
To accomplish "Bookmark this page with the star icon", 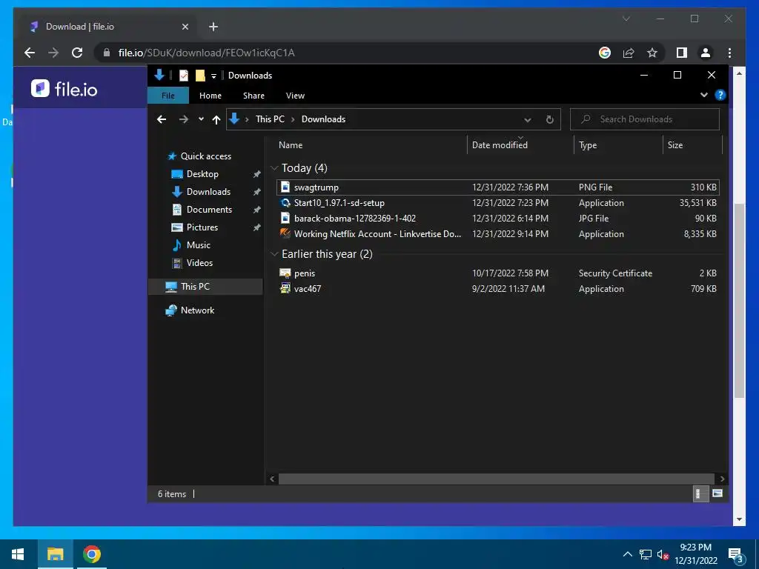I will pyautogui.click(x=652, y=53).
